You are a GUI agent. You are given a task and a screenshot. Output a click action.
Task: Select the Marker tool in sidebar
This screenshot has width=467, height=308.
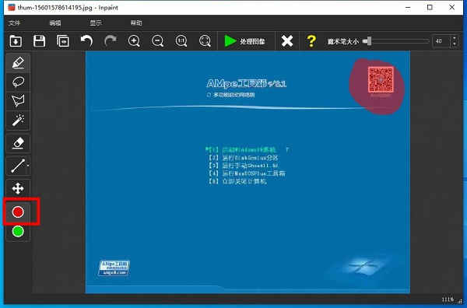18,63
